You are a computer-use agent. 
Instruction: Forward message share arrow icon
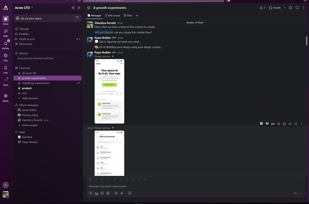tap(290, 124)
